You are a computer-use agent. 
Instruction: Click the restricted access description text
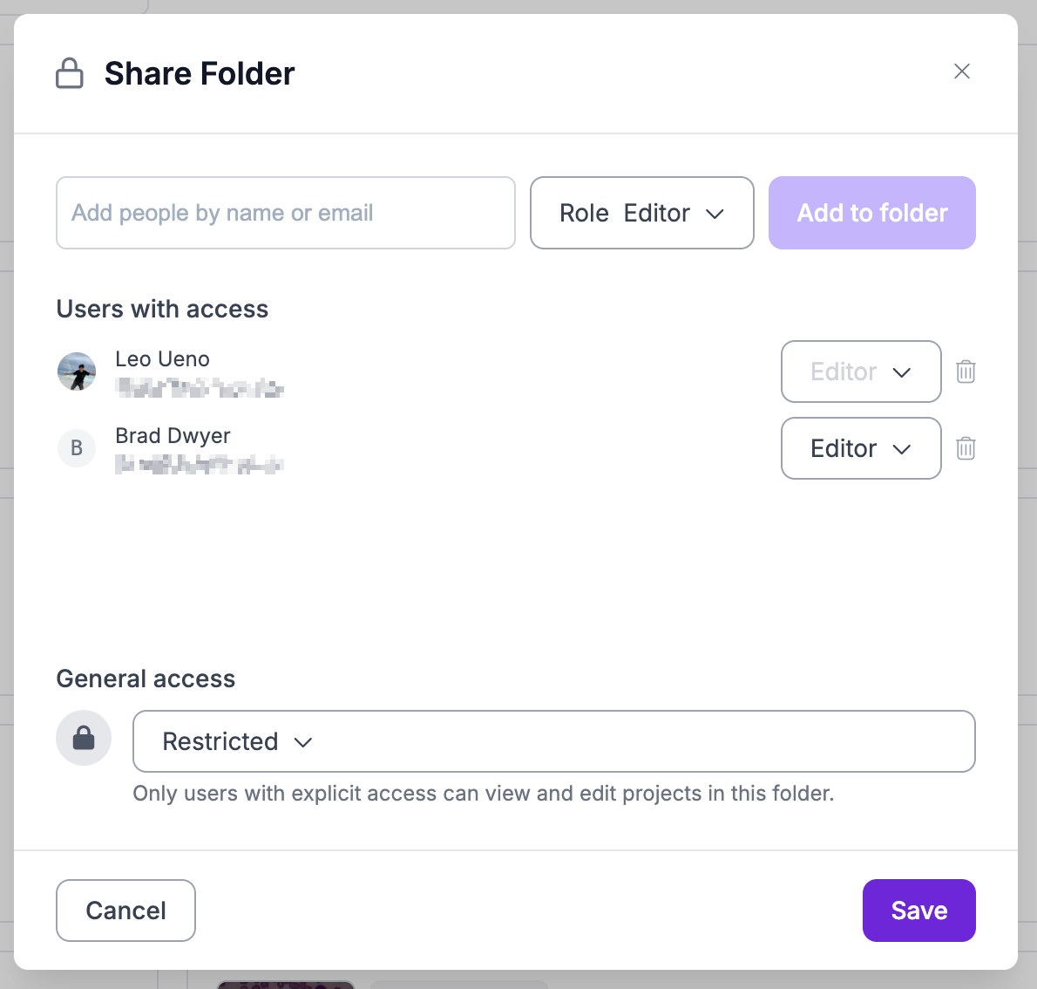pos(484,794)
